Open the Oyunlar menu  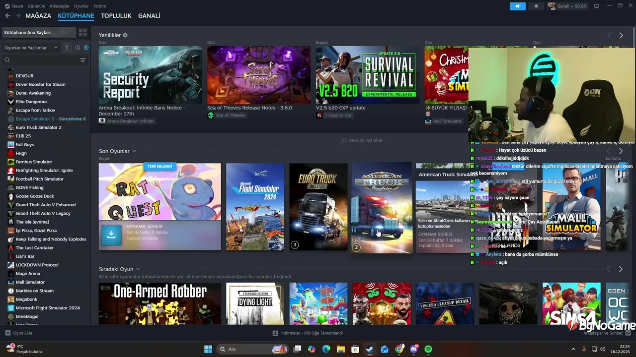pos(81,6)
